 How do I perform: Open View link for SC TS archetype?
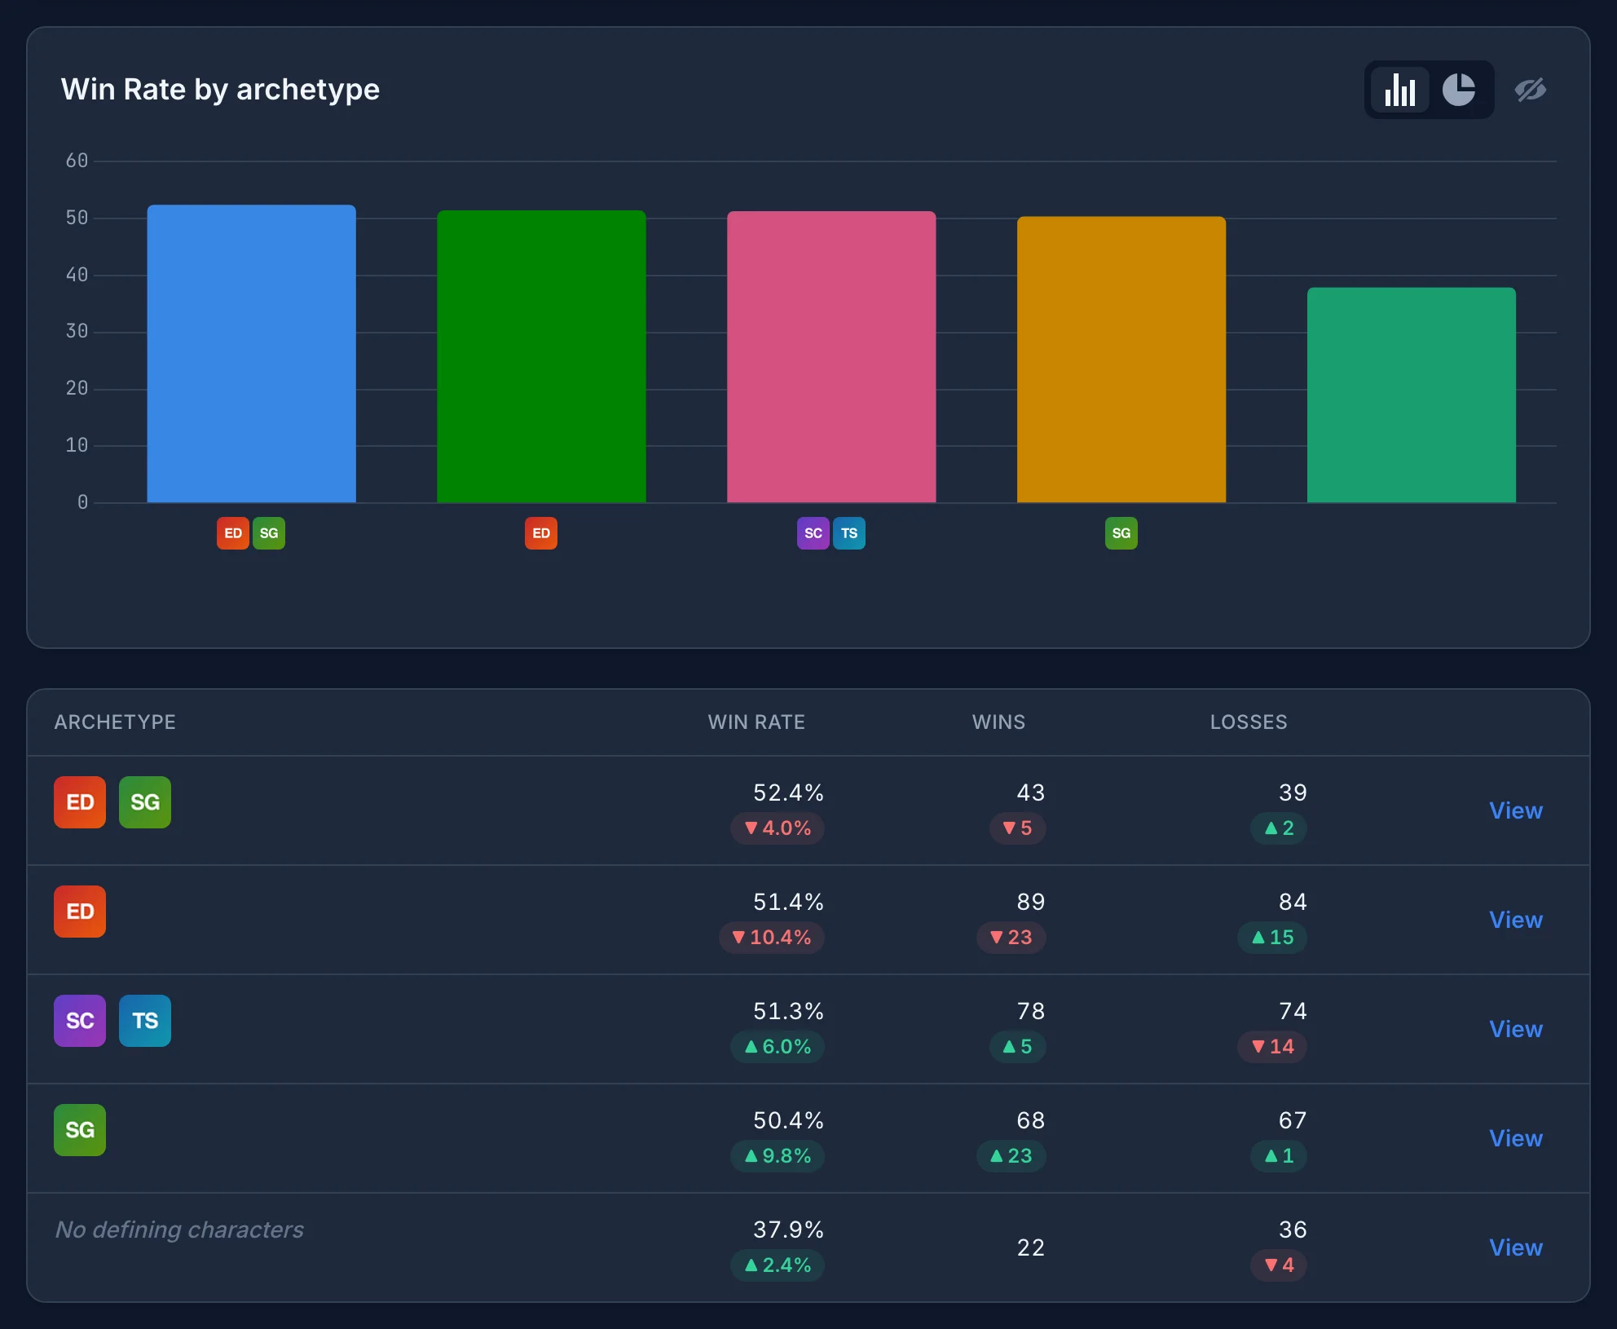coord(1516,1029)
